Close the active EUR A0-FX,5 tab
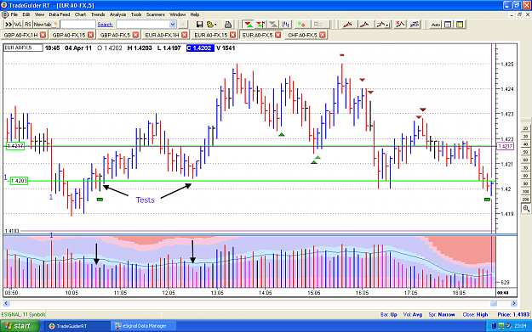This screenshot has width=532, height=332. (x=277, y=35)
